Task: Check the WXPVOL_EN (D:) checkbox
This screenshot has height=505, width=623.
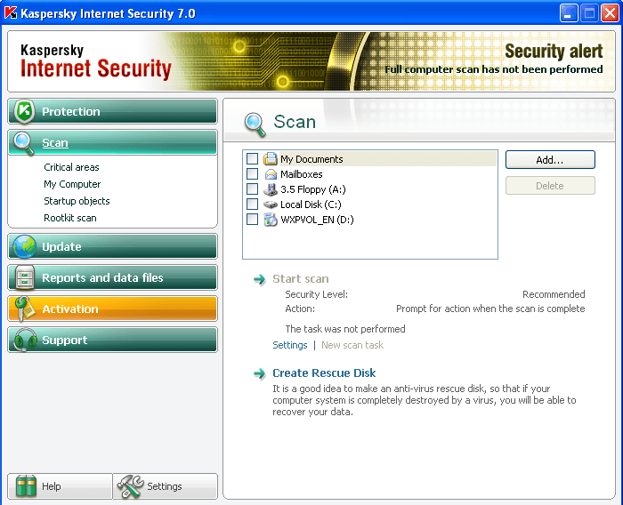Action: tap(252, 219)
